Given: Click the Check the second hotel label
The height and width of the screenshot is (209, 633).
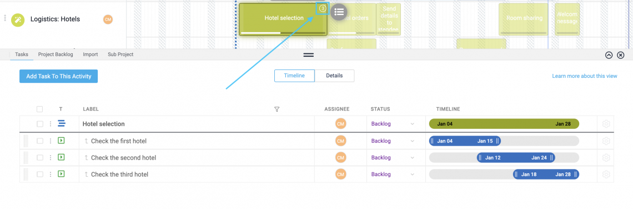Looking at the screenshot, I should tap(123, 158).
